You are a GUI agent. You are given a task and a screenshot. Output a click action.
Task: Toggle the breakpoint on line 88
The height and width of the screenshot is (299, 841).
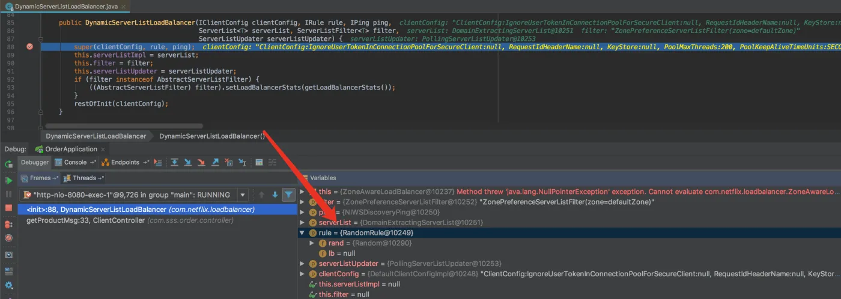[29, 46]
